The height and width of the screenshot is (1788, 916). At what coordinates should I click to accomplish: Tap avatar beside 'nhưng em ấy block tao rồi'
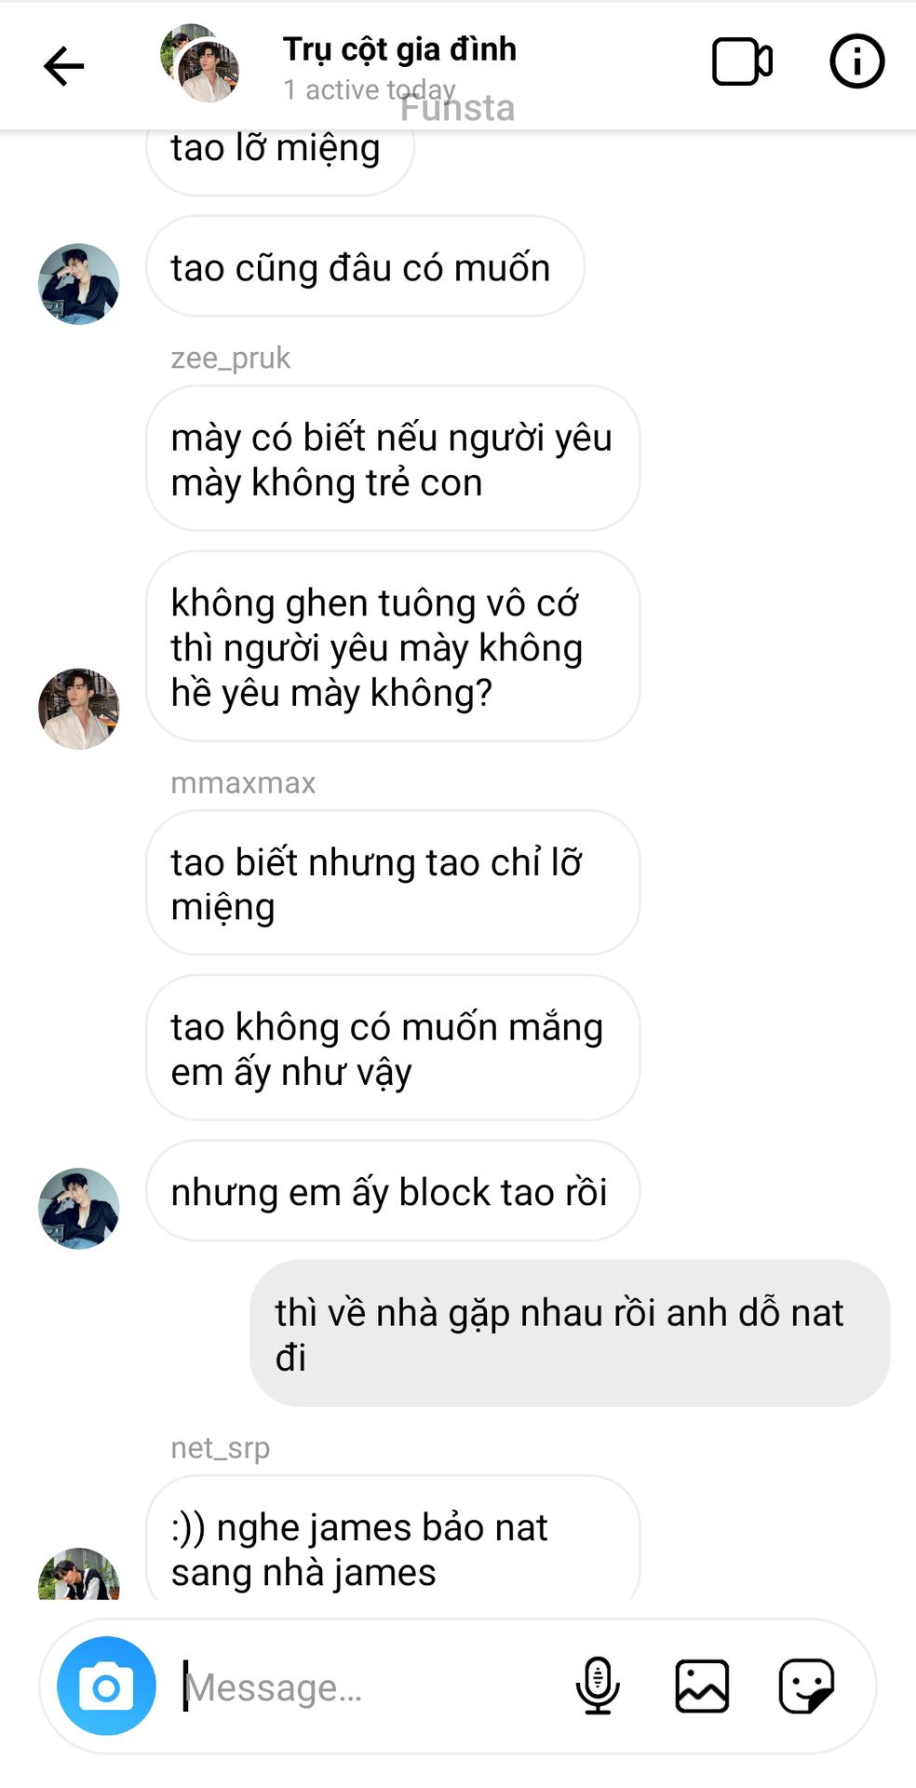click(x=78, y=1209)
